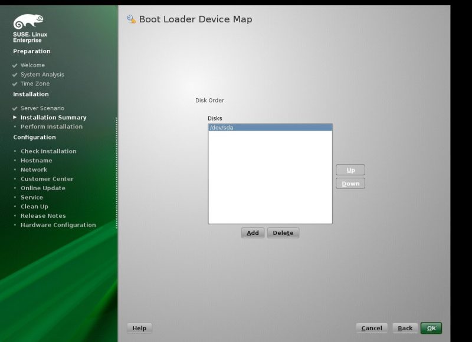The image size is (472, 342).
Task: Confirm with the OK button
Action: [431, 328]
